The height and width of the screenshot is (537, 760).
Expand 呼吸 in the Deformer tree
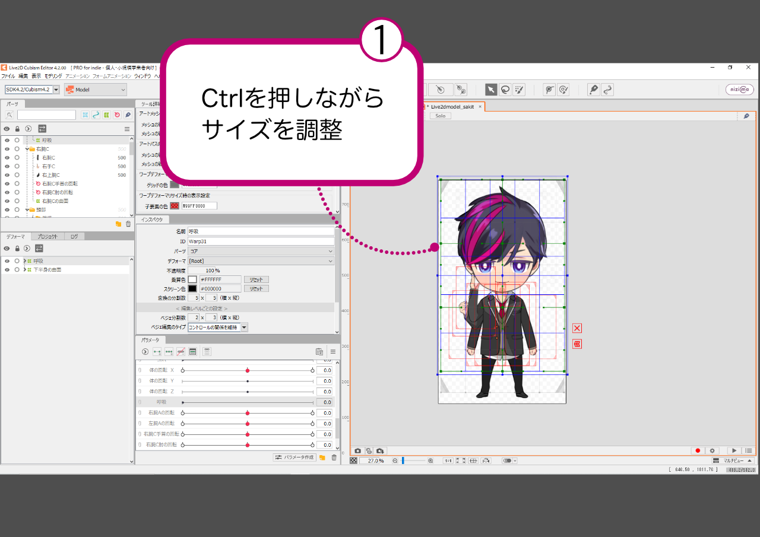click(24, 261)
